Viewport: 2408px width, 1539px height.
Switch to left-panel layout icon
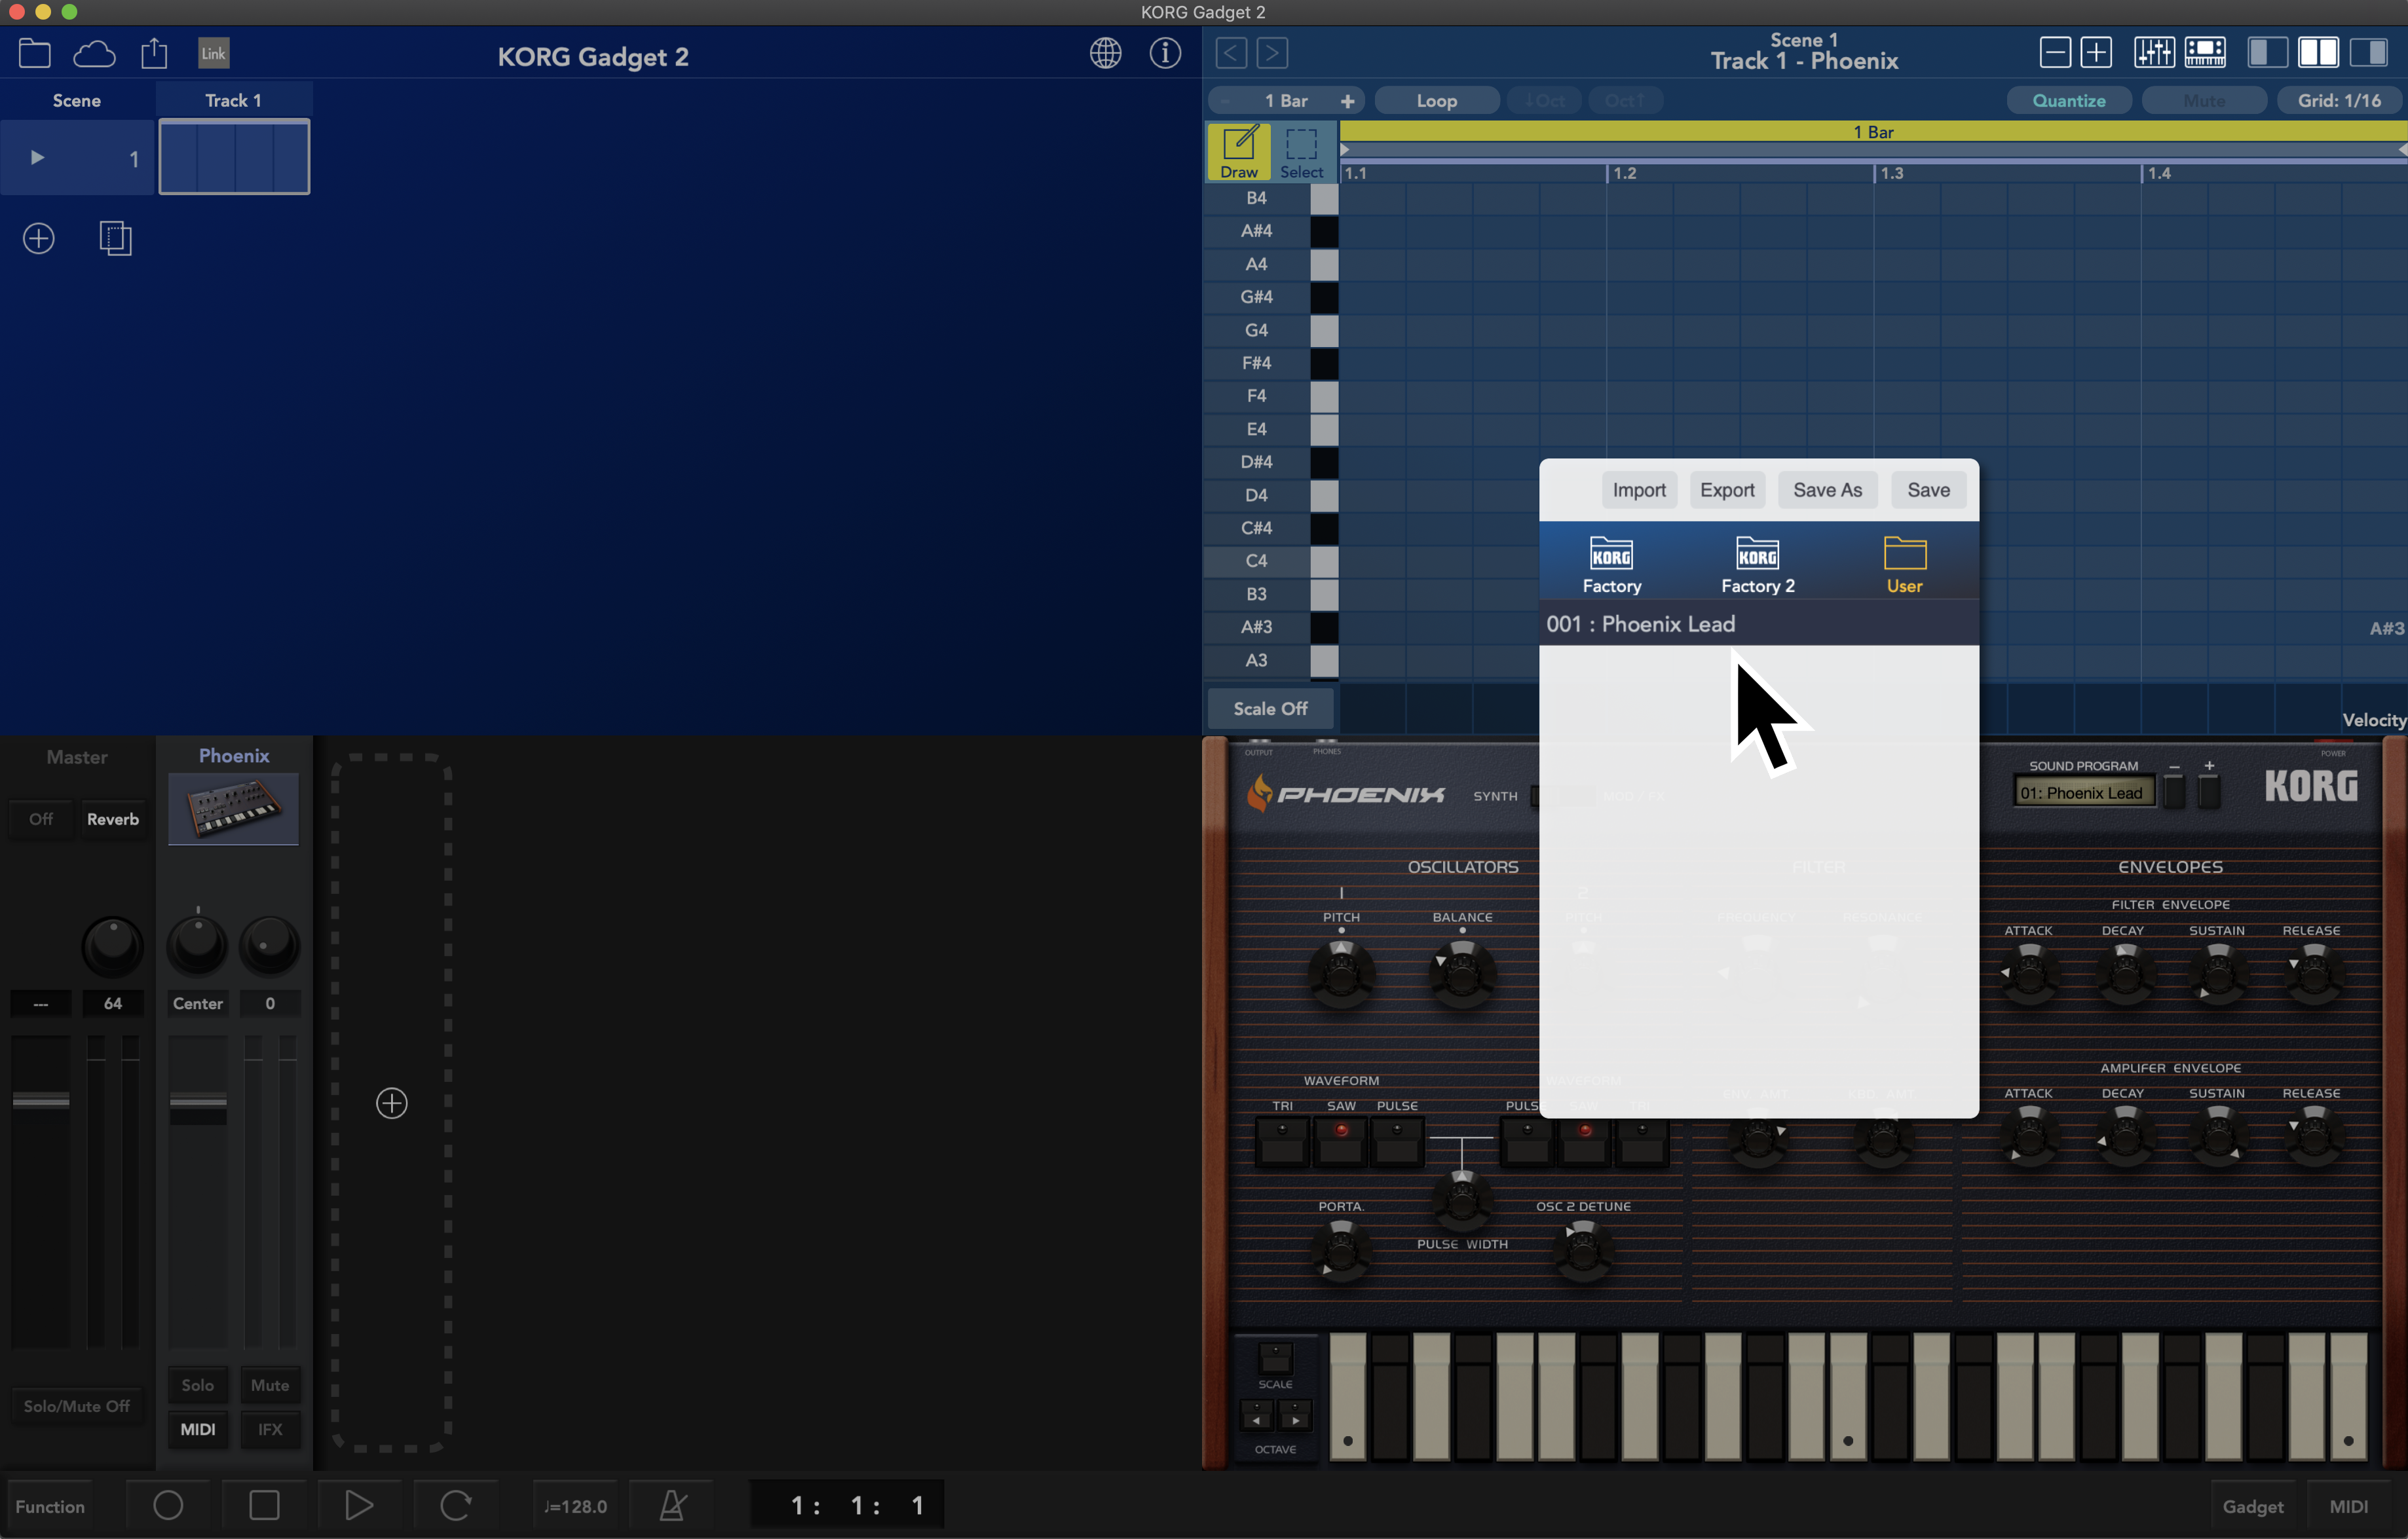coord(2267,52)
